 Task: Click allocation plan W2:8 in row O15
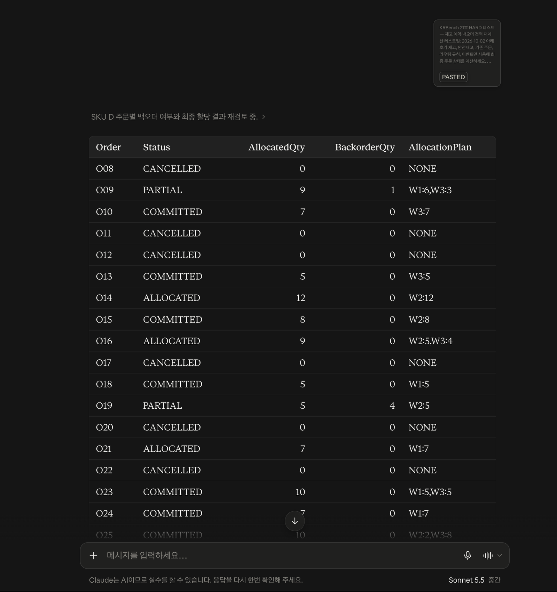pyautogui.click(x=419, y=320)
